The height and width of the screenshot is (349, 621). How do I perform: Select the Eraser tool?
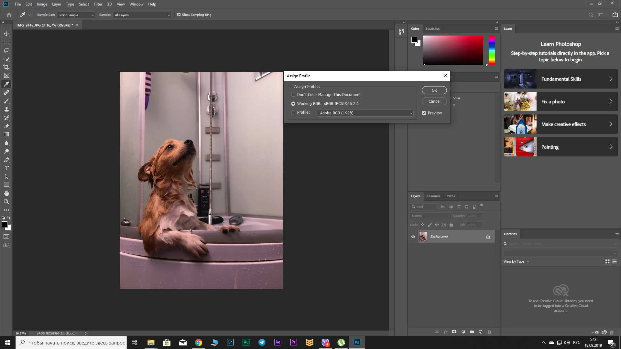coord(6,126)
